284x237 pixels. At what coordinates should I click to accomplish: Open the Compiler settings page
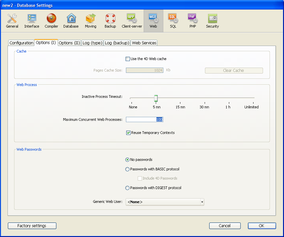51,21
